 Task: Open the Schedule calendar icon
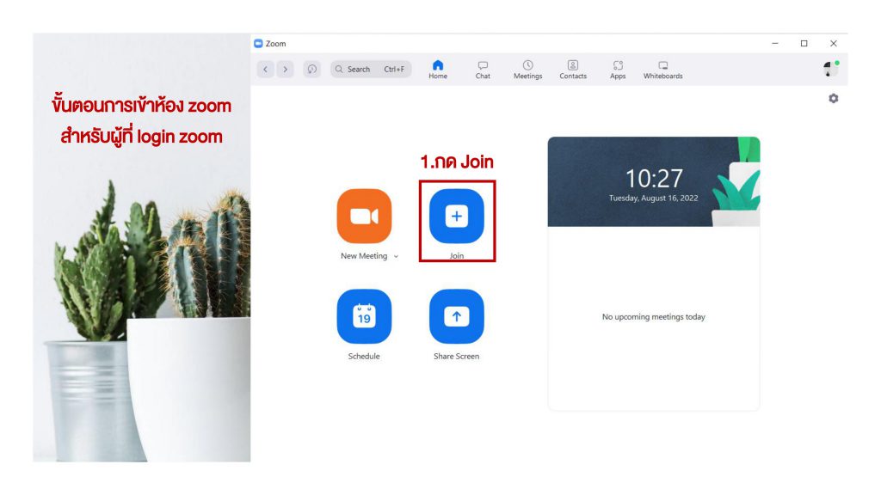(364, 316)
